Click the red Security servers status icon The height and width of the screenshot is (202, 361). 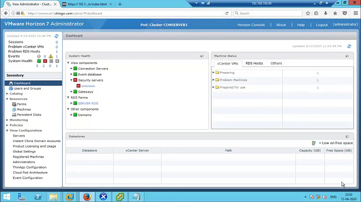pos(75,80)
